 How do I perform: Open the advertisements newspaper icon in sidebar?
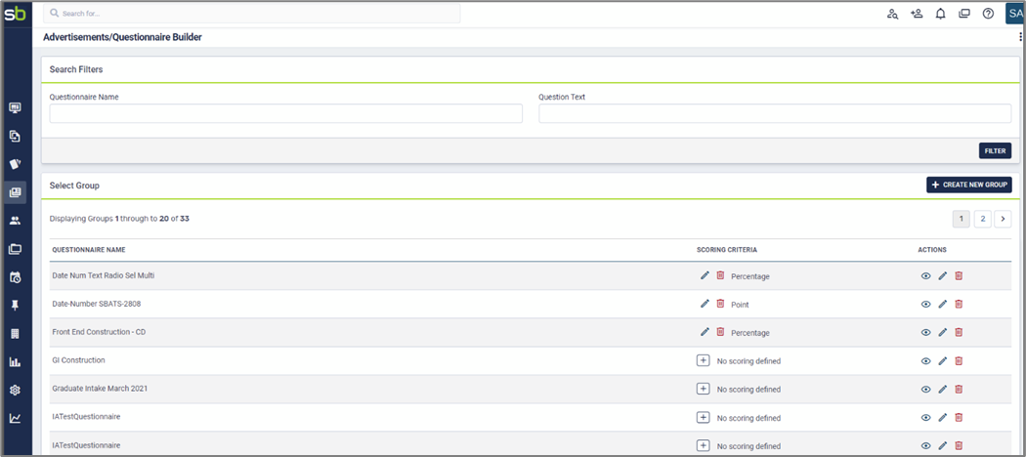15,192
